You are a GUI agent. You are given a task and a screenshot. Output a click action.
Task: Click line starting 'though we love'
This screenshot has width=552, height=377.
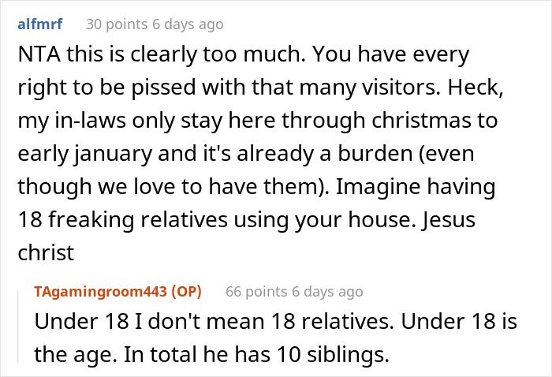(256, 187)
